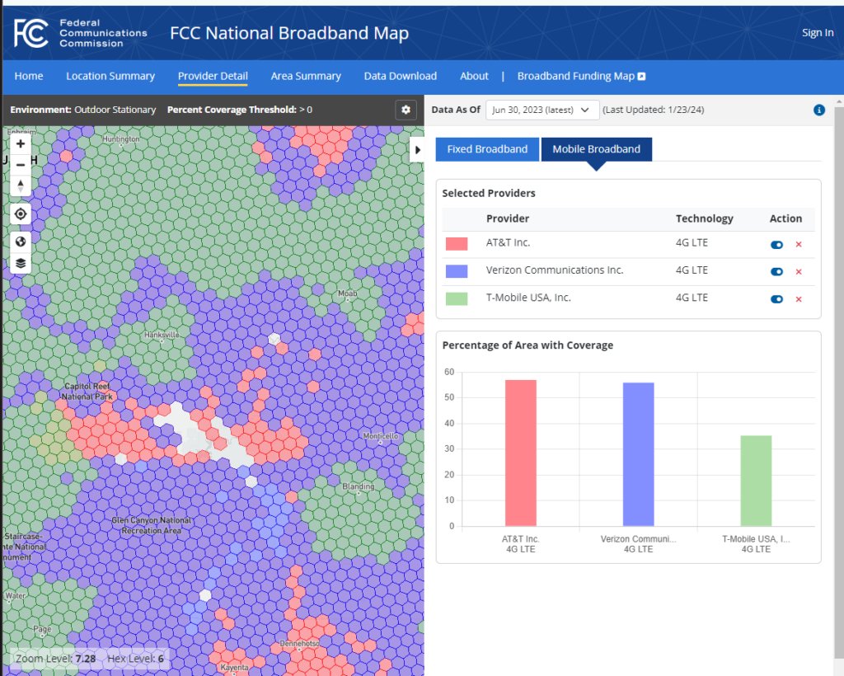Open the map layers stack icon

[21, 264]
